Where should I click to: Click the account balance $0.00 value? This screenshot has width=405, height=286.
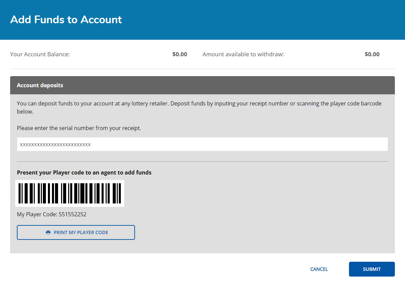[x=180, y=54]
